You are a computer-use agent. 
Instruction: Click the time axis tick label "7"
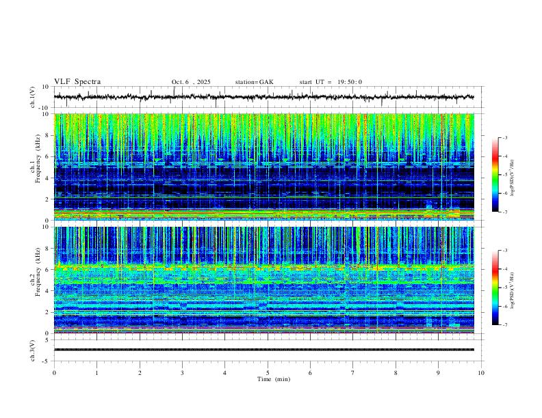coord(353,373)
